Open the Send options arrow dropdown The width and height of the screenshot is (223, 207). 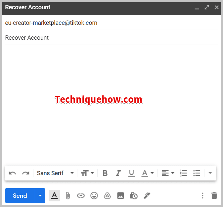[x=40, y=196]
